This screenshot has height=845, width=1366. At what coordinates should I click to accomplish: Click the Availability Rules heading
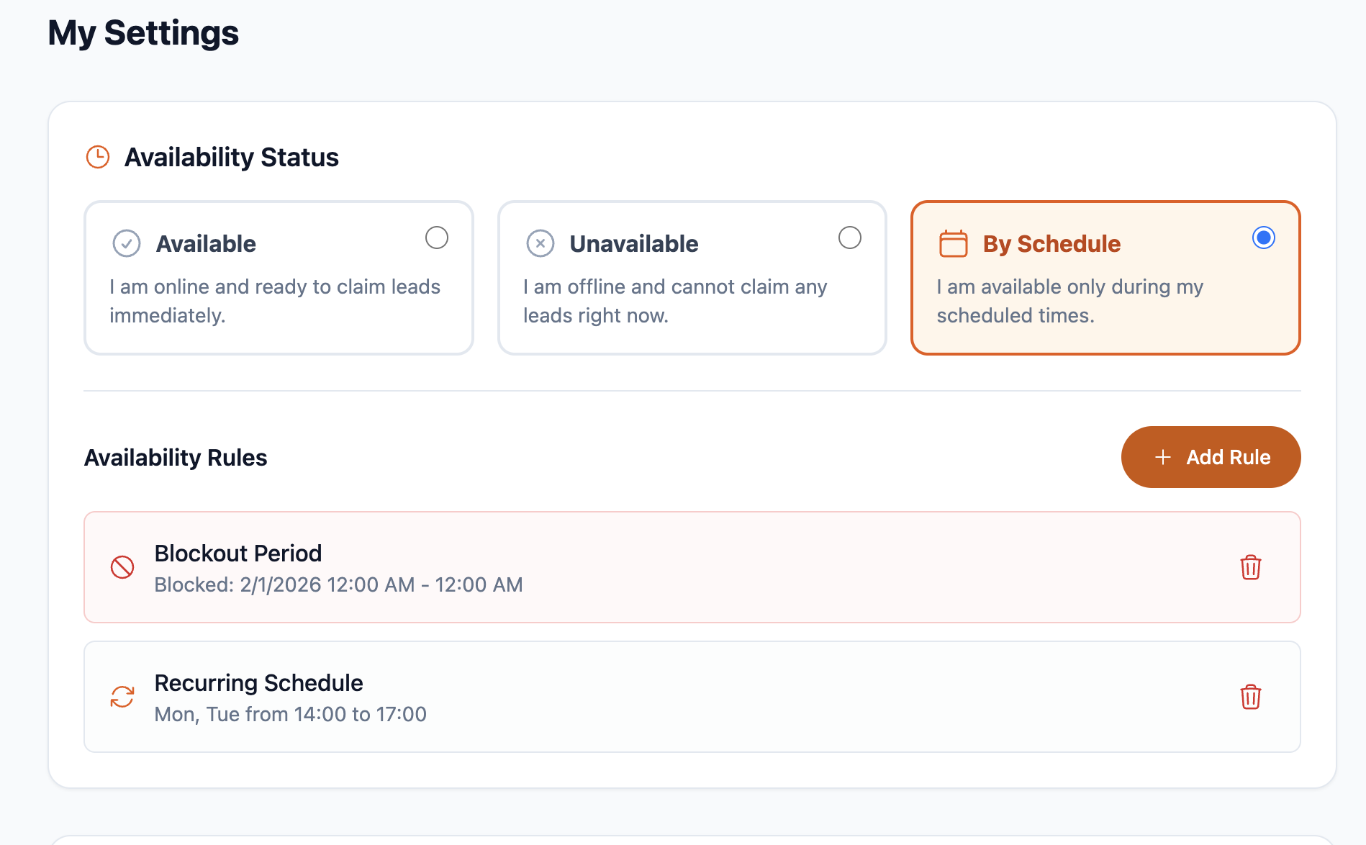(175, 458)
